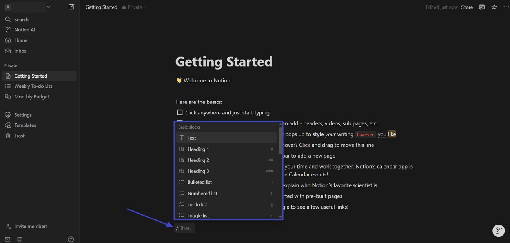Select the Getting Started page in sidebar
The image size is (510, 243).
click(x=39, y=76)
